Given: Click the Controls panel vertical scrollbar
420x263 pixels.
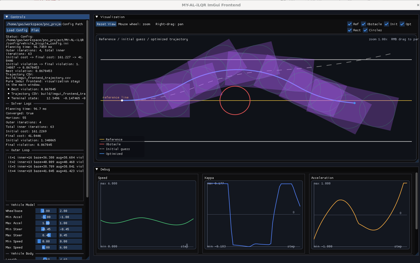Looking at the screenshot, I should 88,108.
